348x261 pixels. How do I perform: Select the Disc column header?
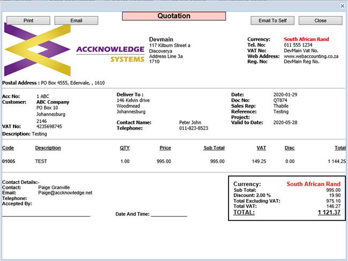290,148
